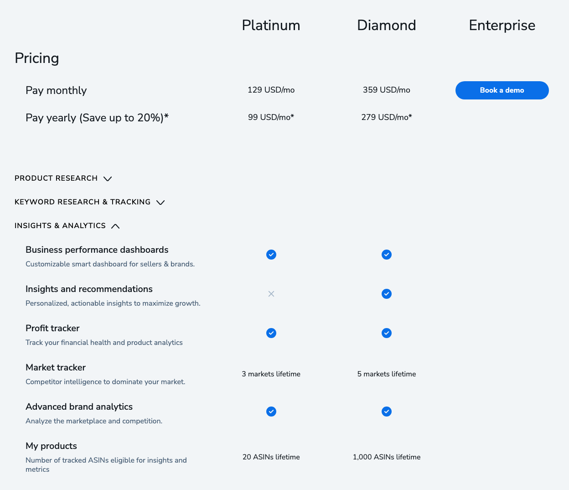Viewport: 569px width, 490px height.
Task: Click the 5 markets lifetime value
Action: point(387,374)
